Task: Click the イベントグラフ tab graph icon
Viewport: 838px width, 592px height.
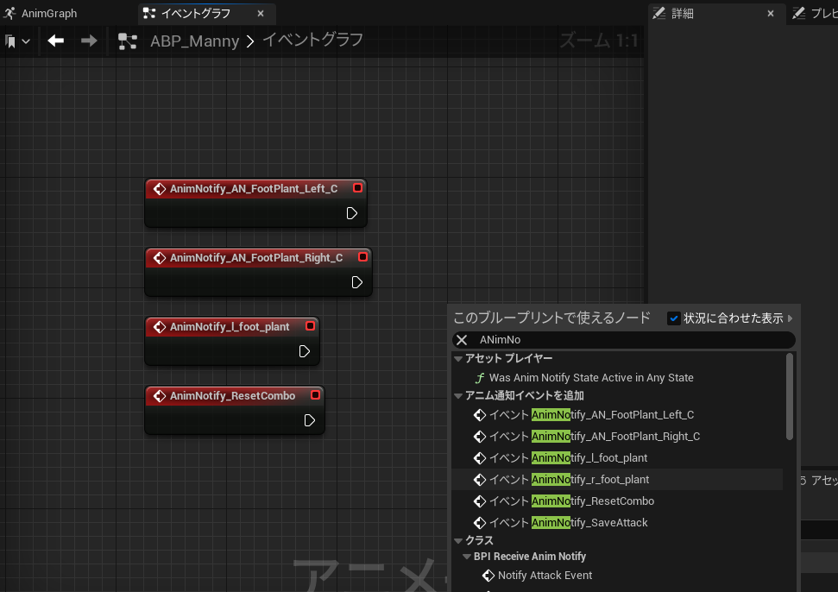Action: pyautogui.click(x=149, y=13)
